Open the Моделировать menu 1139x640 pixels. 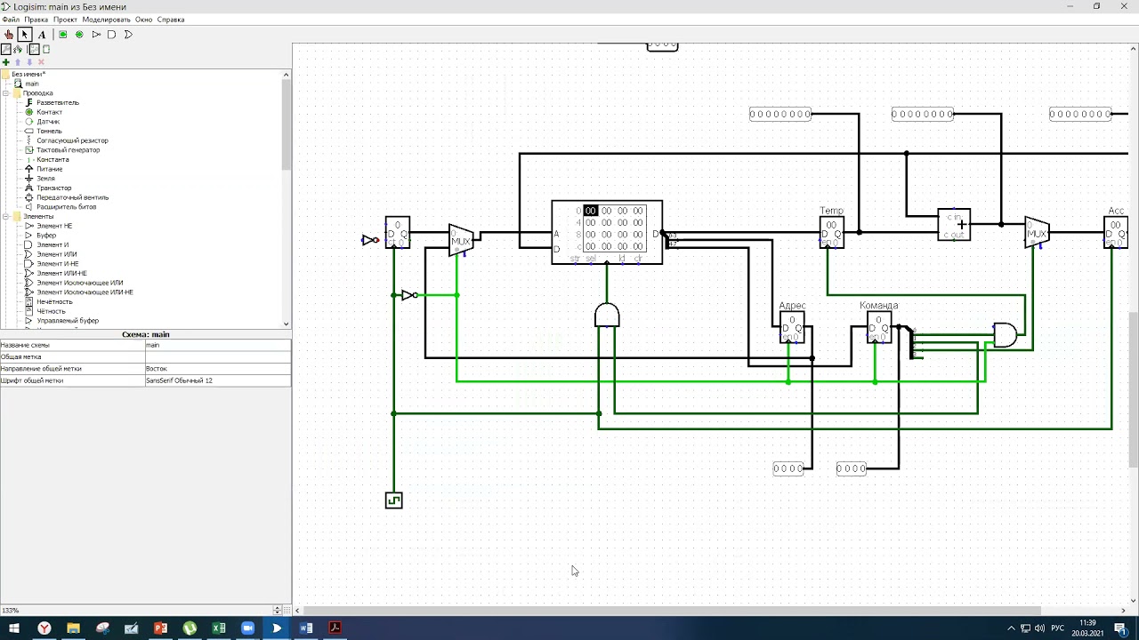106,20
